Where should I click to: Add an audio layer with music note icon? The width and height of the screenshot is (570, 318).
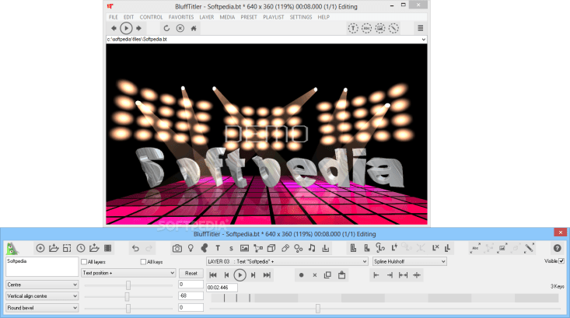[x=312, y=248]
